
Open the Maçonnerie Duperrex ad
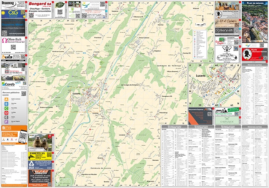(200, 116)
